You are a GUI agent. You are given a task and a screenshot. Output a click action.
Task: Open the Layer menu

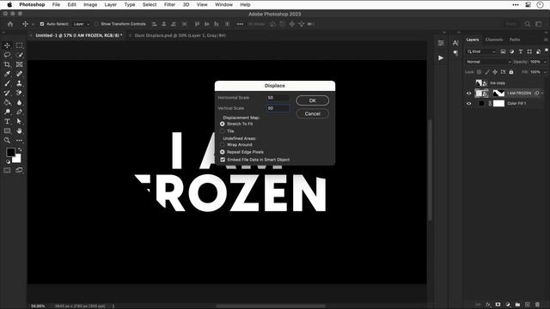[110, 4]
